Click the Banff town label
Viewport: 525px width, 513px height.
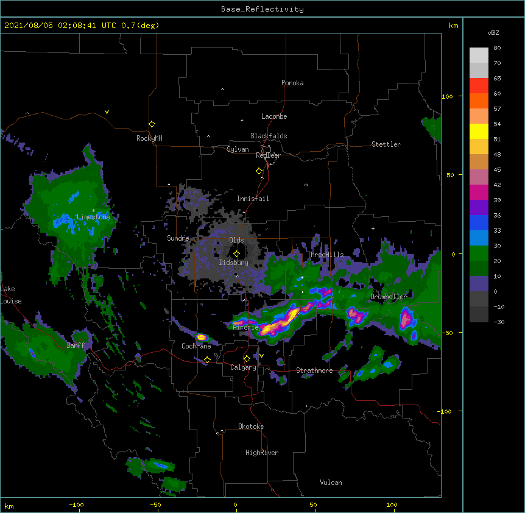[x=76, y=345]
